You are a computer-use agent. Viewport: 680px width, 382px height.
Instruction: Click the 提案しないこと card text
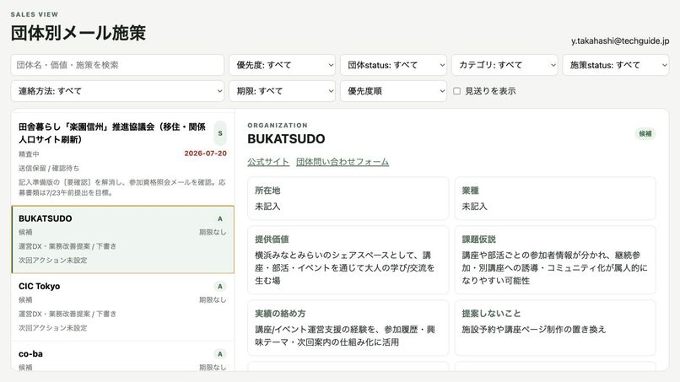(534, 329)
